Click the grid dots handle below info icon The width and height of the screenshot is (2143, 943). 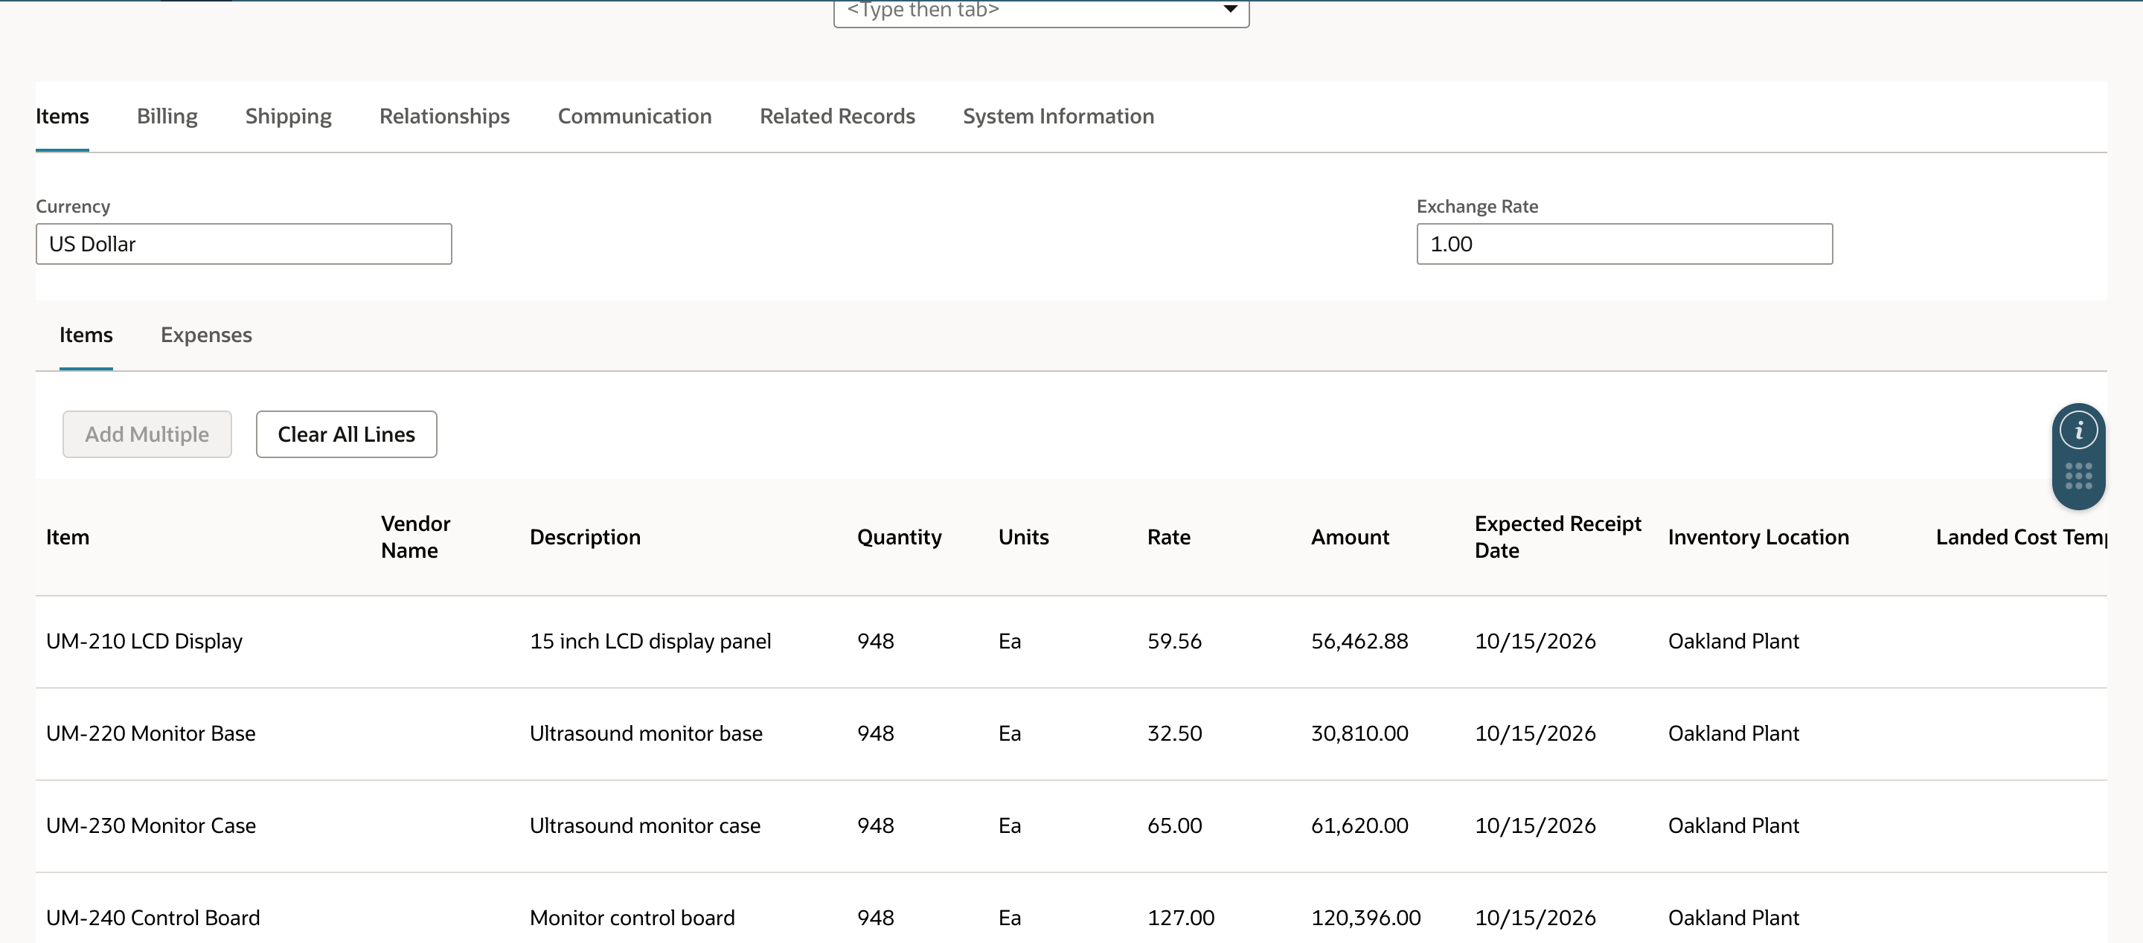click(2078, 477)
